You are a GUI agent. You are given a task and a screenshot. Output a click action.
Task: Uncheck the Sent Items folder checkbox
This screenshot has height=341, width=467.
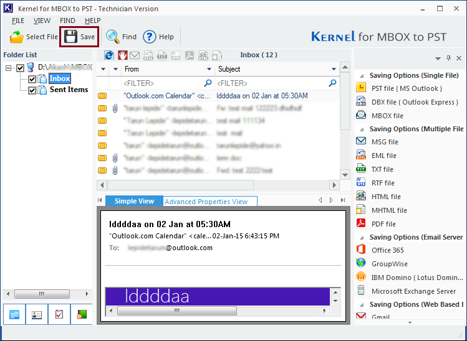32,90
